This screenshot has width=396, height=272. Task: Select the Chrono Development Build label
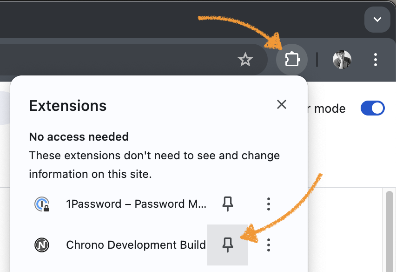(x=136, y=245)
